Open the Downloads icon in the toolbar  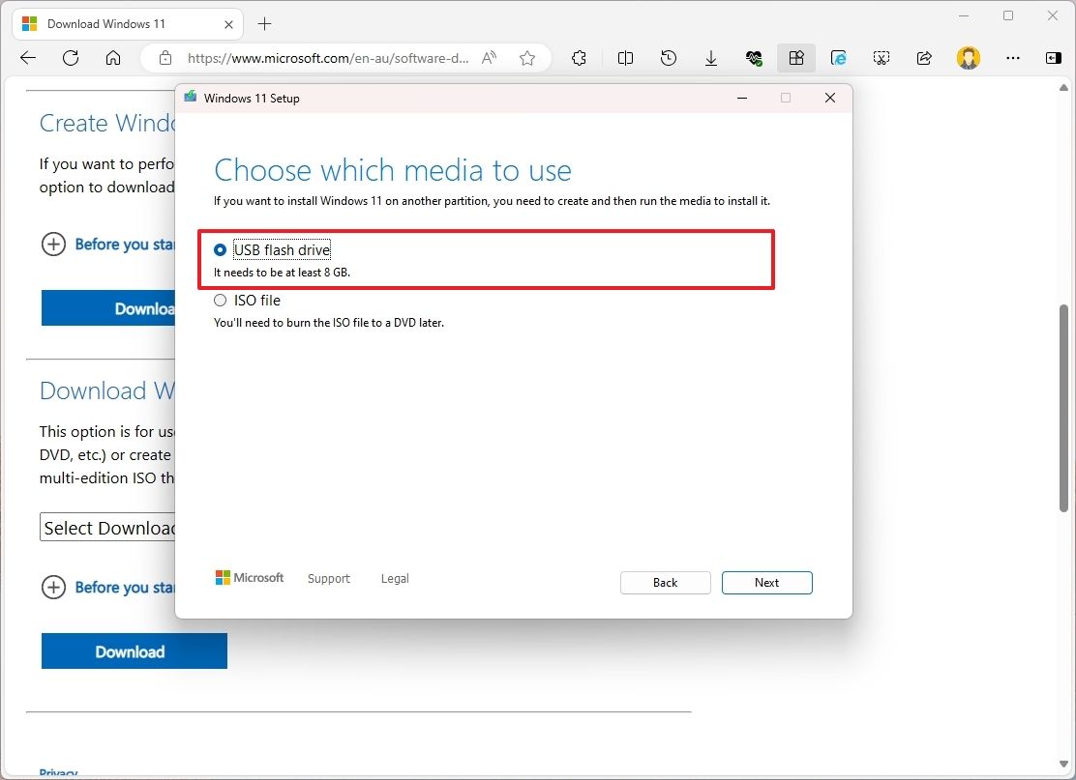click(x=711, y=58)
